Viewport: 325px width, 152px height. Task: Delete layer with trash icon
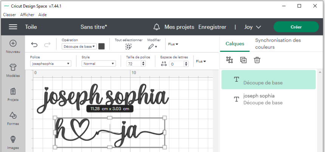257,60
